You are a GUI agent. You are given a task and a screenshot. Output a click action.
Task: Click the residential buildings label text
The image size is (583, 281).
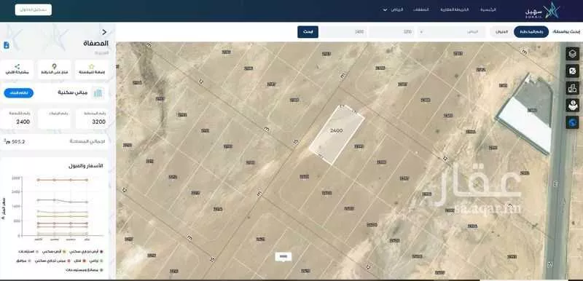tap(72, 92)
